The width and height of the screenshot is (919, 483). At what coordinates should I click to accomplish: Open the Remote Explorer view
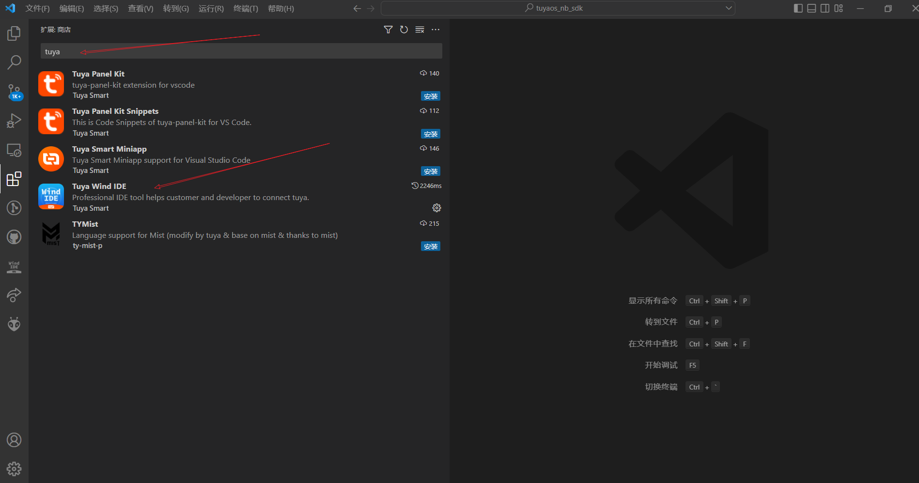[x=14, y=150]
